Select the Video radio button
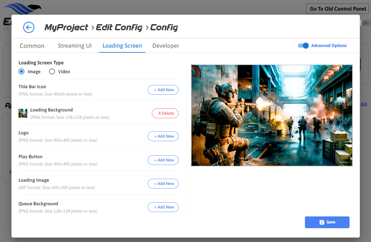Image resolution: width=371 pixels, height=242 pixels. 52,71
